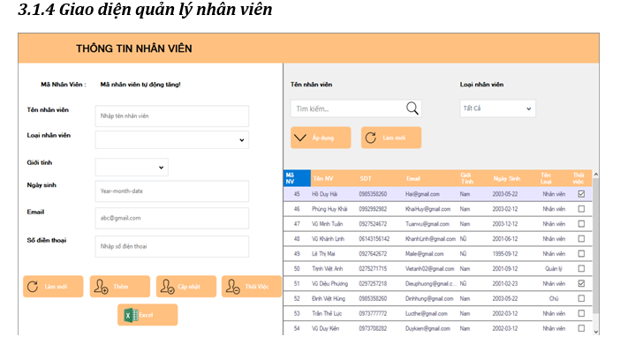The image size is (620, 344).
Task: Toggle Thôi việc checkbox for Vũ Diệu Phương
Action: point(581,283)
